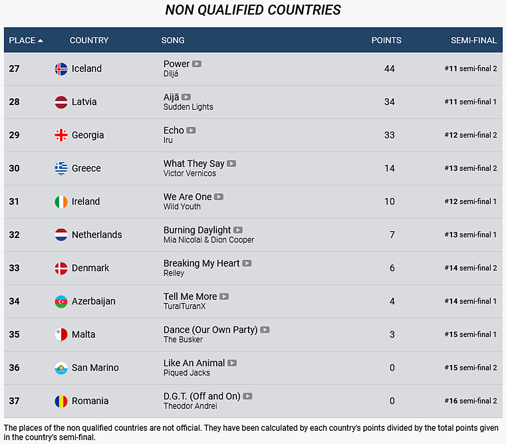Click the Iceland flag icon
The image size is (506, 444).
[61, 69]
